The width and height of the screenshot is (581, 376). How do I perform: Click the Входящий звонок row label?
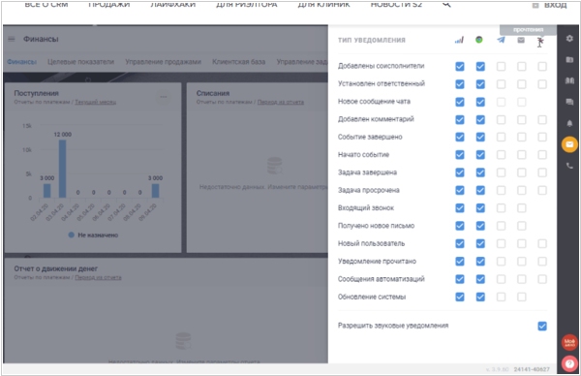coord(366,208)
